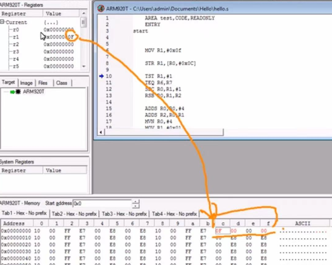
Task: Click address 0x00000020 in memory table
Action: (16, 244)
